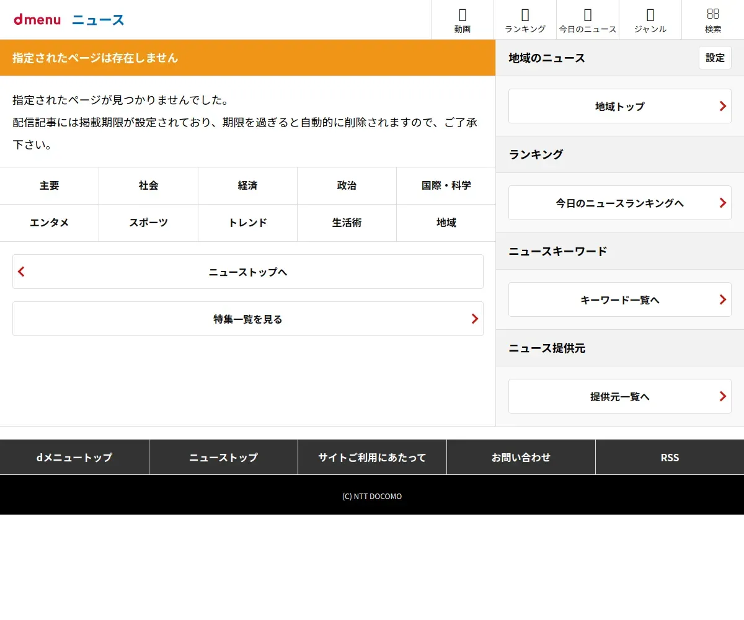Image resolution: width=744 pixels, height=620 pixels.
Task: Click 特集一覧を見る button
Action: coord(248,319)
